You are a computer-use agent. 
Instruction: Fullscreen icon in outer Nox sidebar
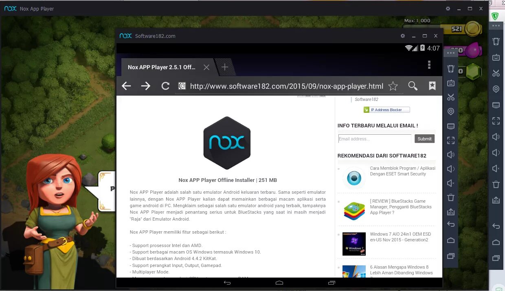pos(496,121)
